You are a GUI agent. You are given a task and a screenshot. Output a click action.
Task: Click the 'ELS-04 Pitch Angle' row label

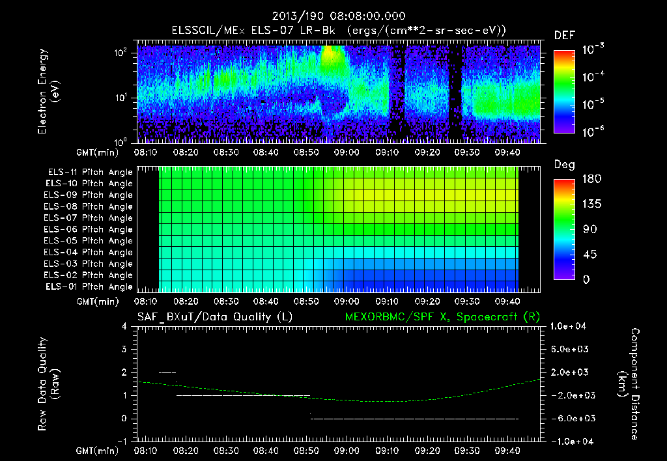(89, 252)
